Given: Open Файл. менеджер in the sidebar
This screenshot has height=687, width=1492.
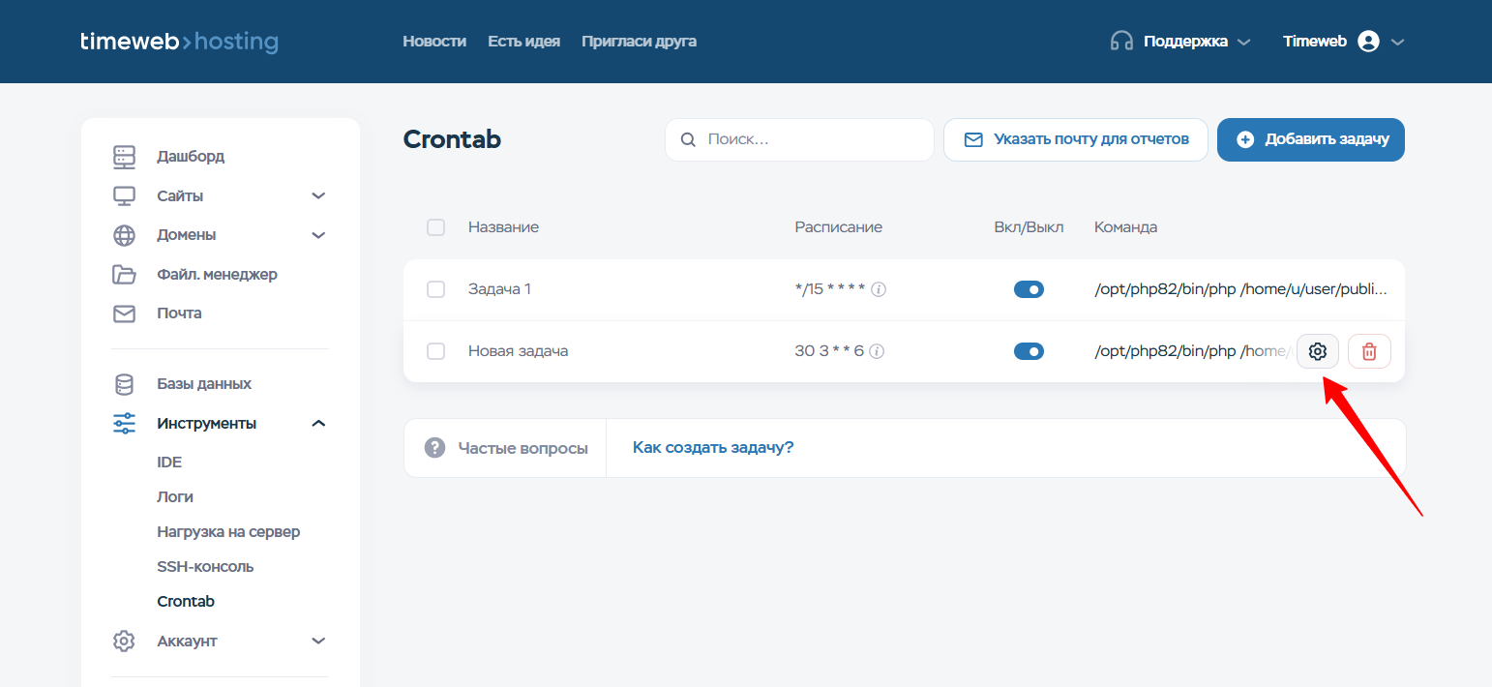Looking at the screenshot, I should click(217, 274).
